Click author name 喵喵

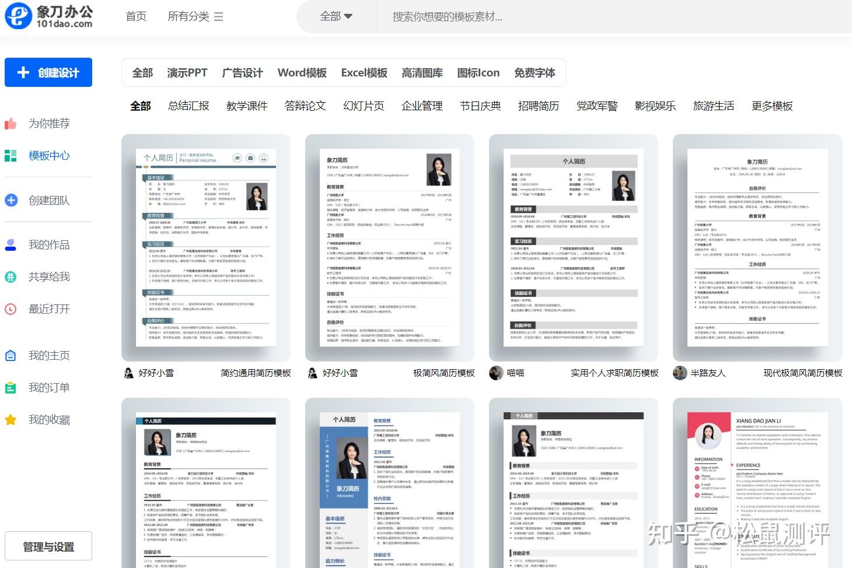point(515,373)
